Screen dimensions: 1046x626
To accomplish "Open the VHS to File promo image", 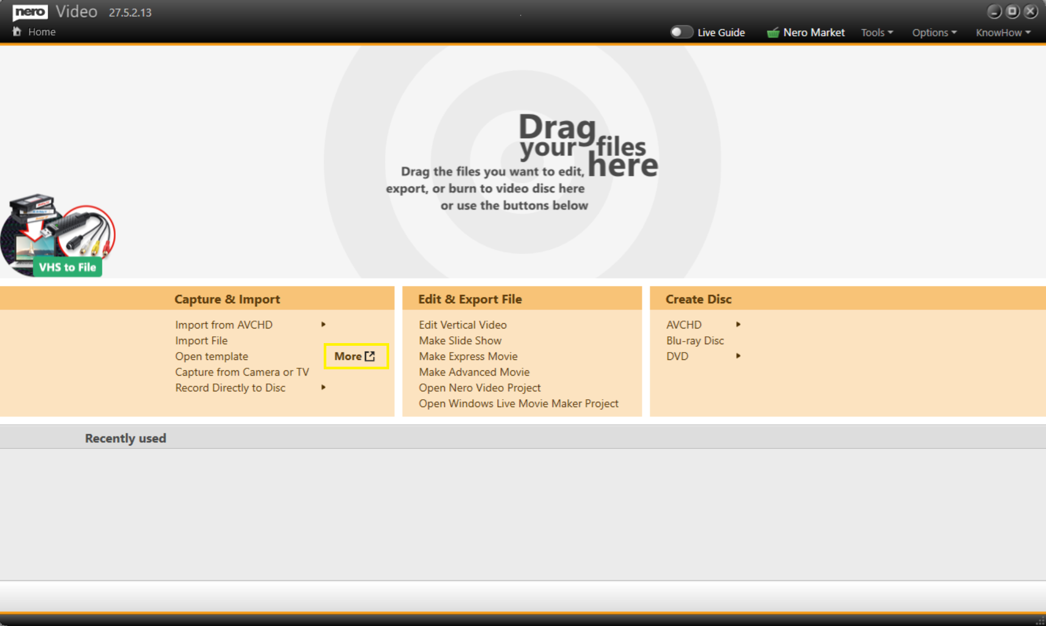I will coord(58,235).
